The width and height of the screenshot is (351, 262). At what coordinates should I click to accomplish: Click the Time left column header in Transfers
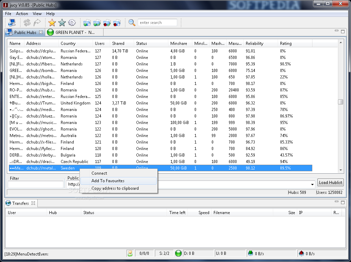coord(177,213)
